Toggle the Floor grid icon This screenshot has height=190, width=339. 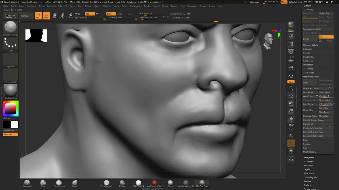pyautogui.click(x=291, y=61)
